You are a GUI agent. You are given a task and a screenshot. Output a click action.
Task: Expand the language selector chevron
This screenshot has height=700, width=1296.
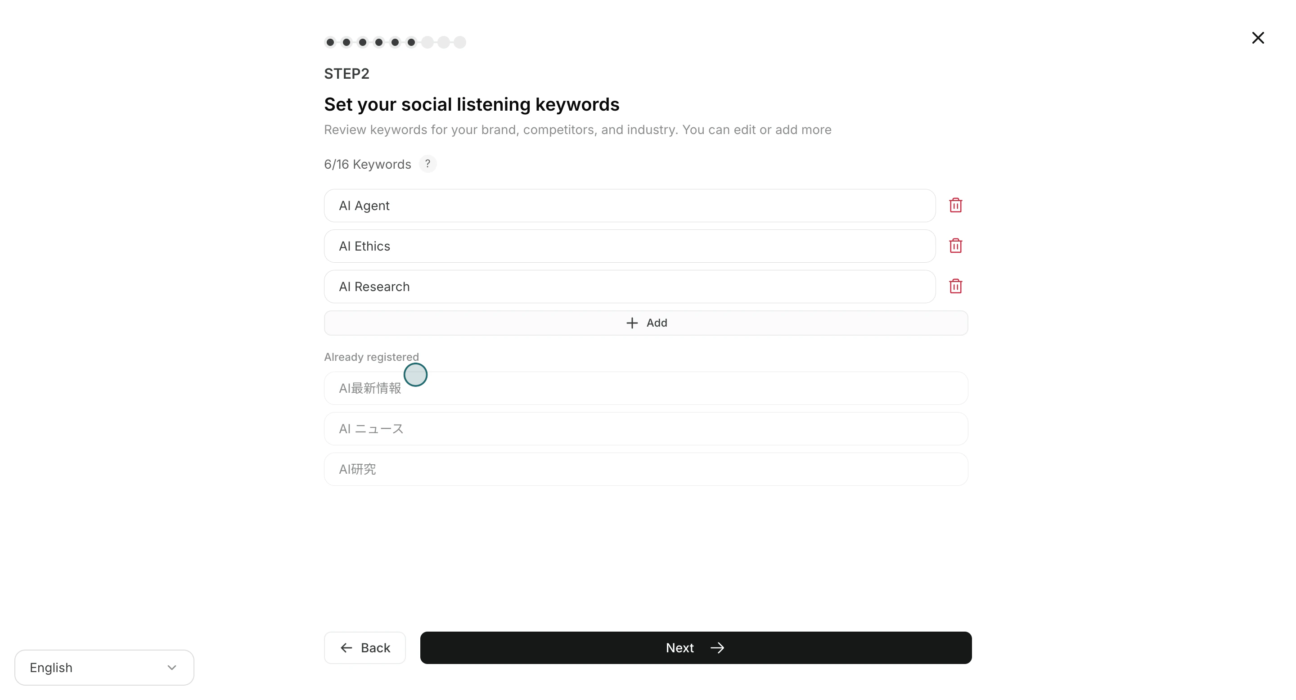coord(172,667)
